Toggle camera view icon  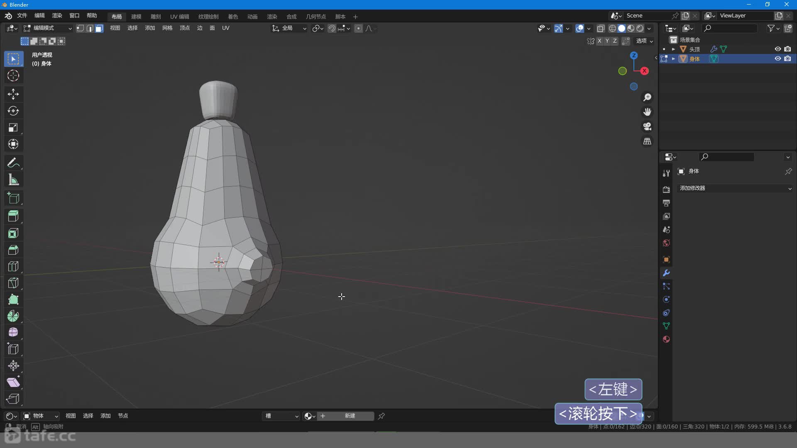tap(647, 127)
